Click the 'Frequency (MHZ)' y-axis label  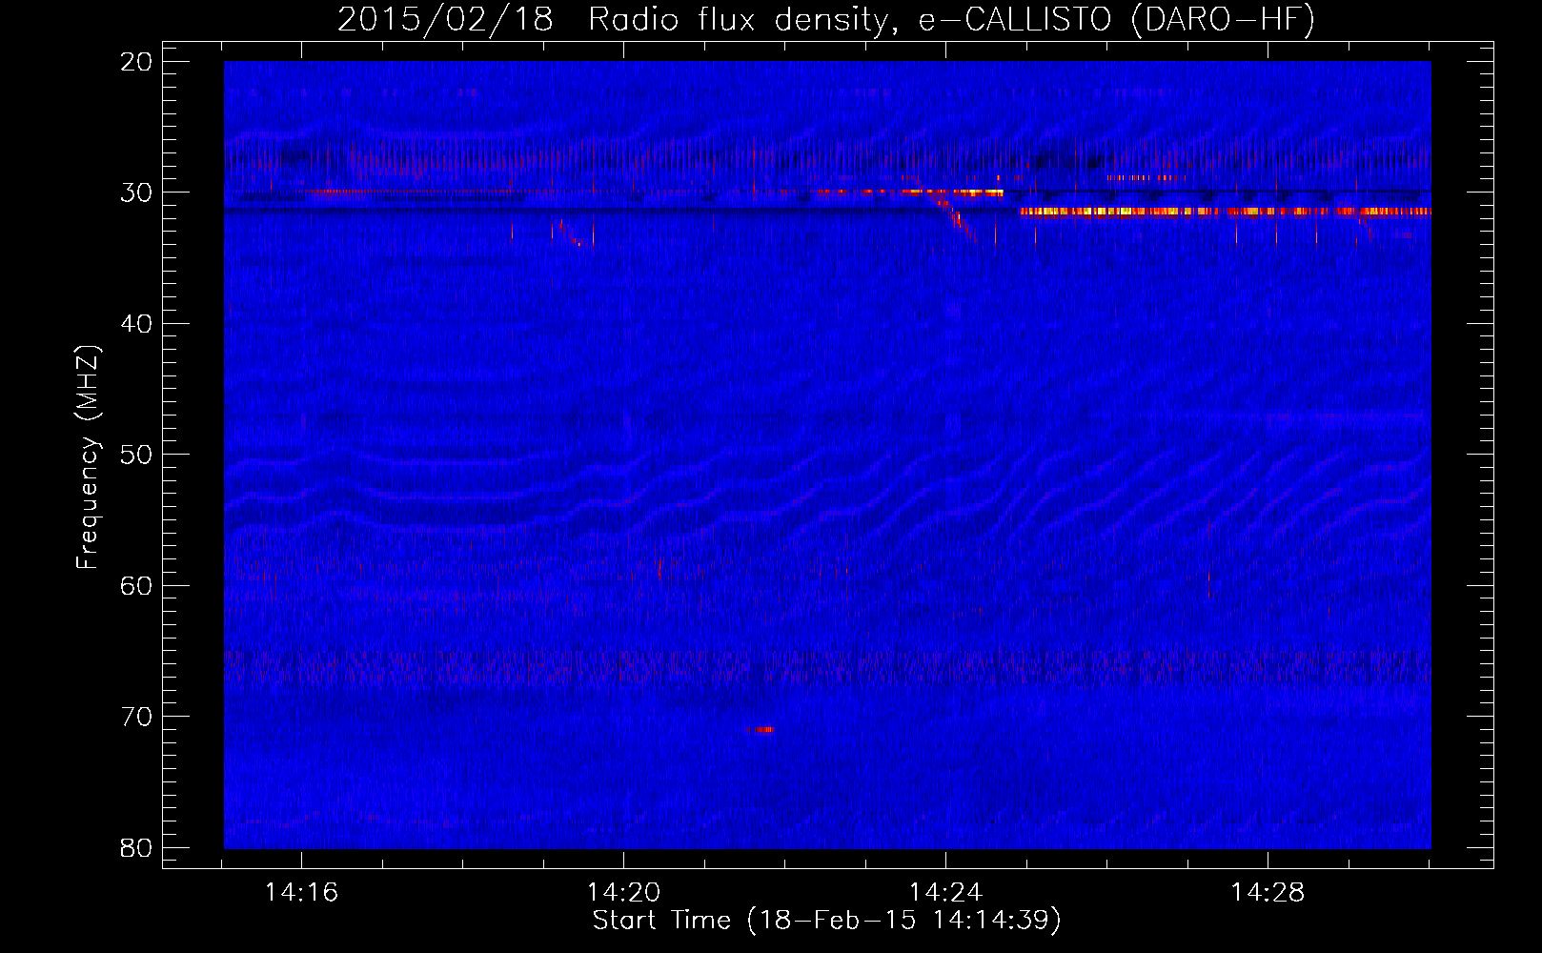point(88,457)
